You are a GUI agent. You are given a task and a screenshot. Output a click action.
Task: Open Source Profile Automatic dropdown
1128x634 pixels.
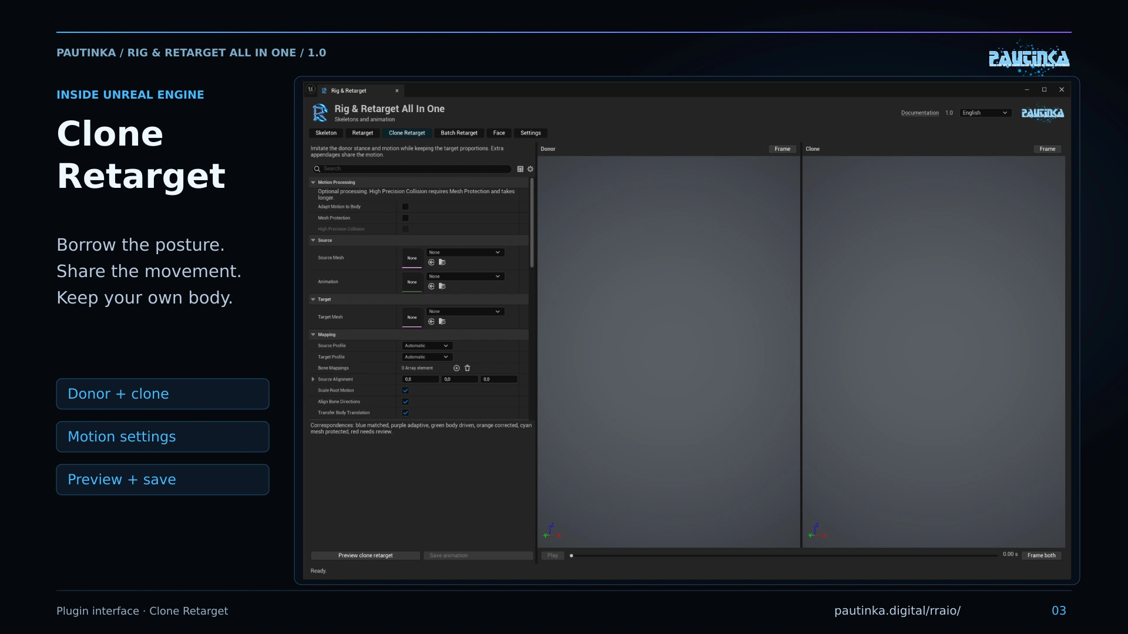click(427, 346)
